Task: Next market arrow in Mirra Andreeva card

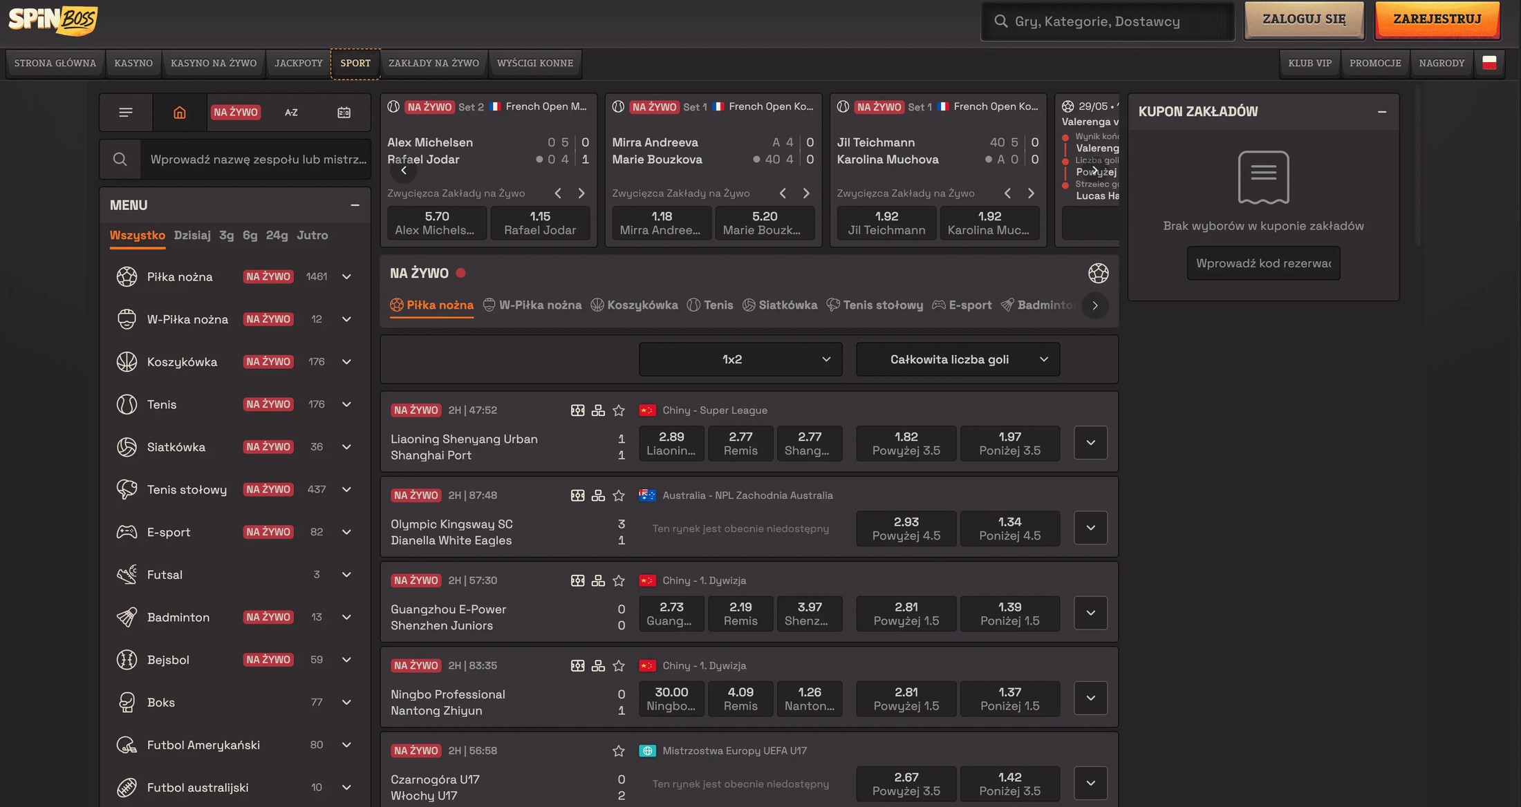Action: pyautogui.click(x=806, y=193)
